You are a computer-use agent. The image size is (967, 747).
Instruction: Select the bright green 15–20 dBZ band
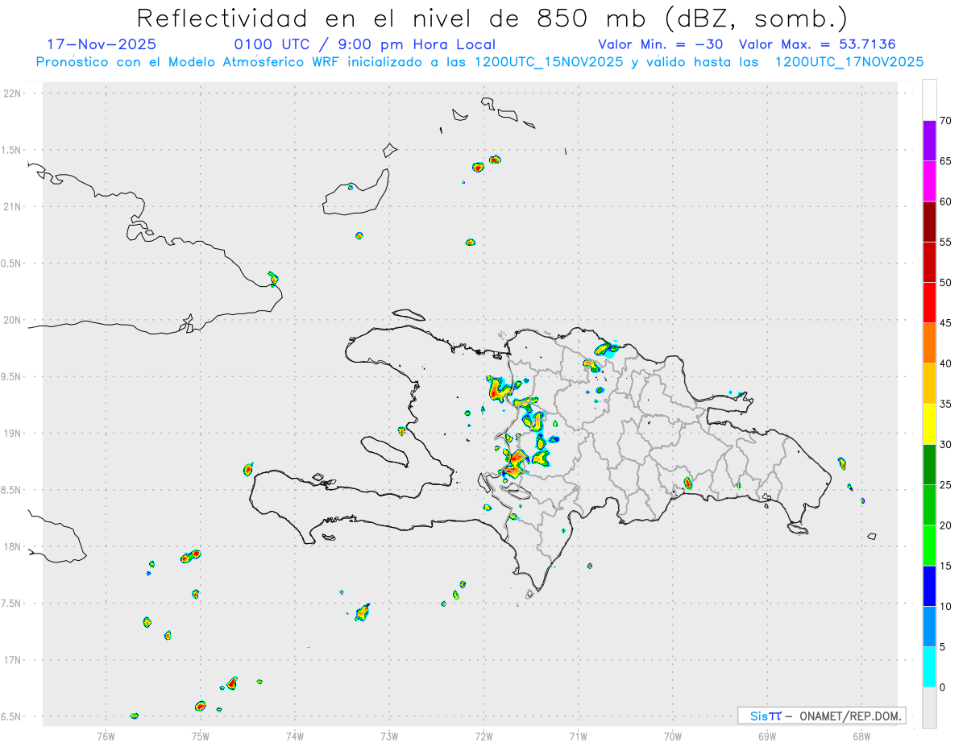tap(929, 546)
